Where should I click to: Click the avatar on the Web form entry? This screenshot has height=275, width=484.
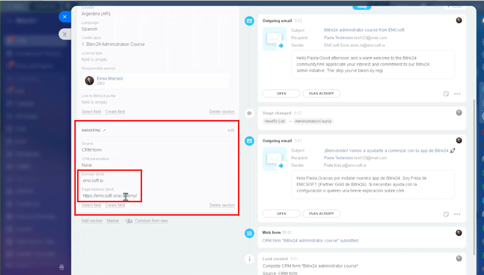tap(459, 233)
